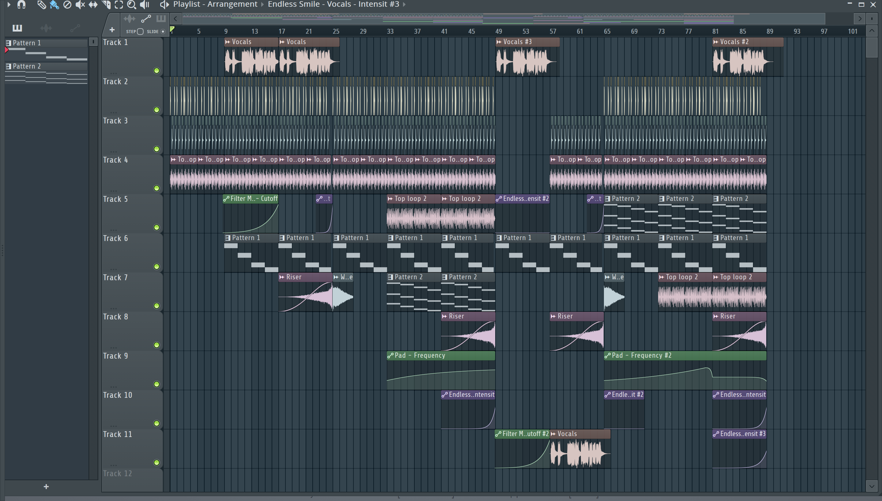The image size is (882, 501).
Task: Select the Mute tool
Action: click(80, 5)
